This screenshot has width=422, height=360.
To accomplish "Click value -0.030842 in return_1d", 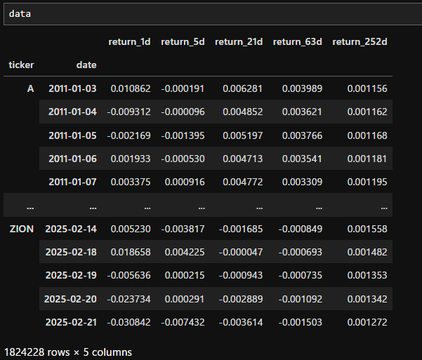I will (128, 322).
